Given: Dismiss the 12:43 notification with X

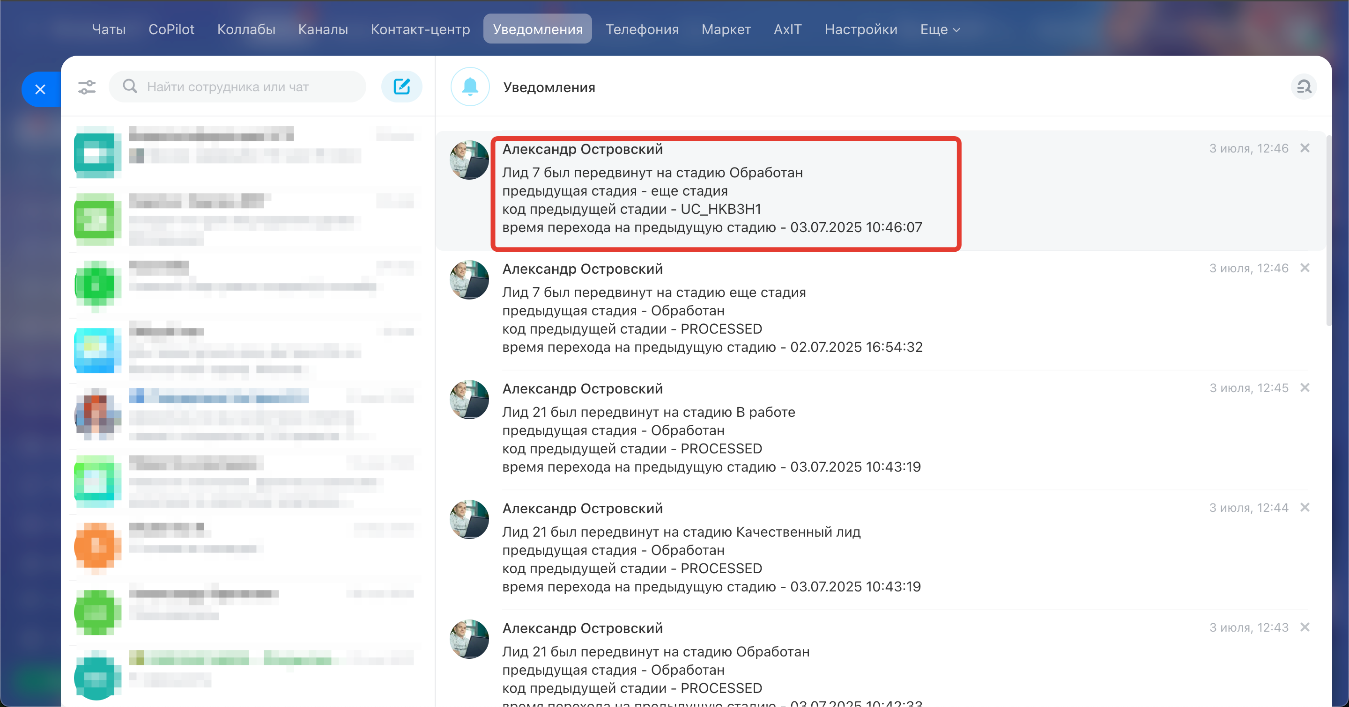Looking at the screenshot, I should [1305, 627].
